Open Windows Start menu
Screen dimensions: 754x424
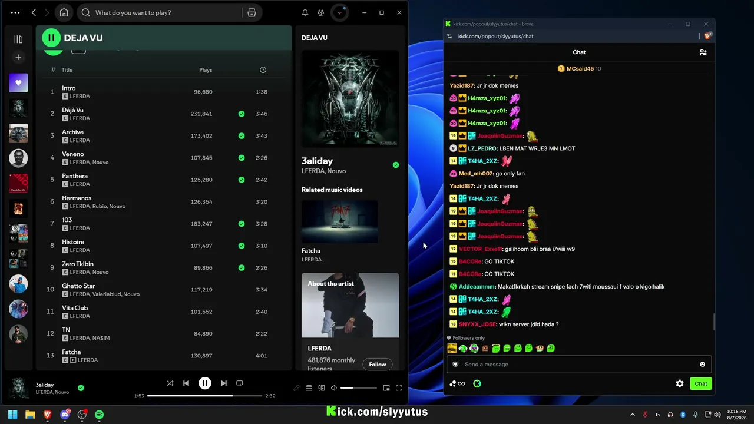click(12, 415)
